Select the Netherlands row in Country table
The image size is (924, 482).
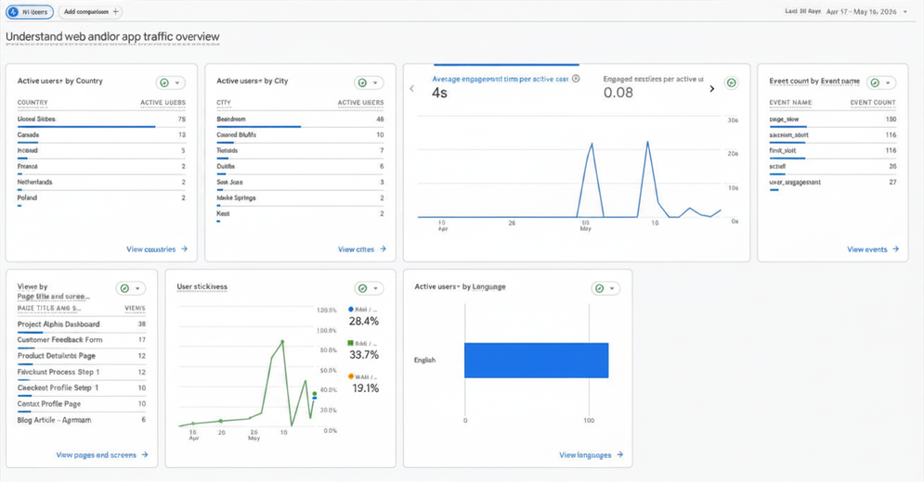(101, 183)
